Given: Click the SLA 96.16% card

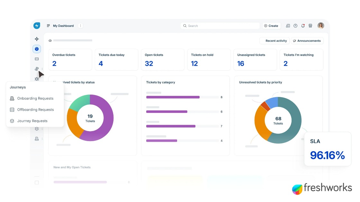Looking at the screenshot, I should 328,149.
